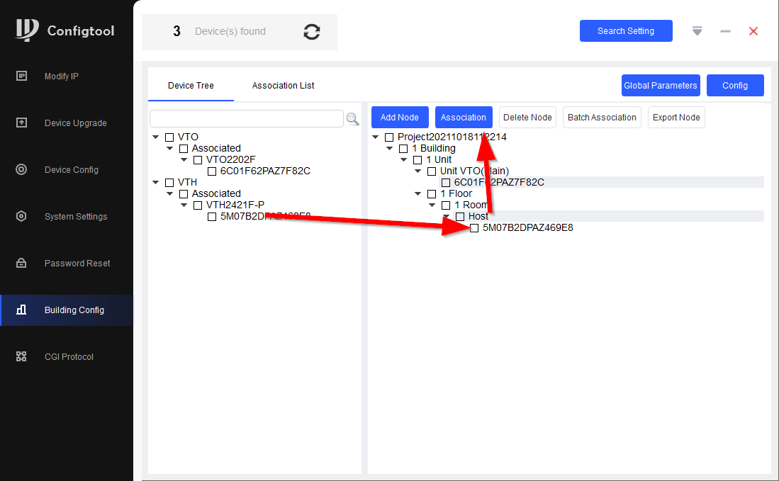Viewport: 779px width, 481px height.
Task: Close the Configtool window
Action: pos(753,31)
